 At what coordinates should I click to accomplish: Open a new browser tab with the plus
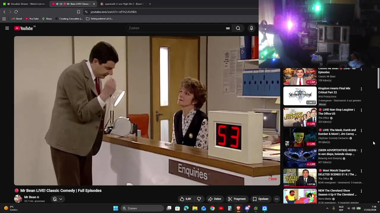[x=150, y=4]
